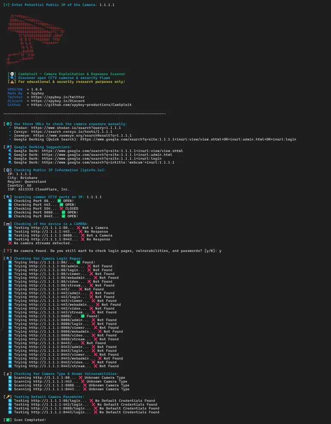Viewport: 331px width, 424px height.
Task: Click the green checkmark for Port 8443 OPEN
Action: coord(63,216)
